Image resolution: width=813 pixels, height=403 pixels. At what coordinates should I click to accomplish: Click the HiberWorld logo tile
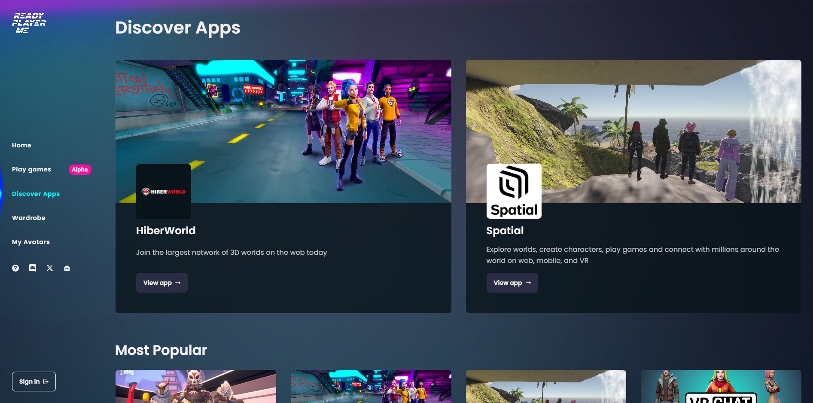click(x=164, y=192)
